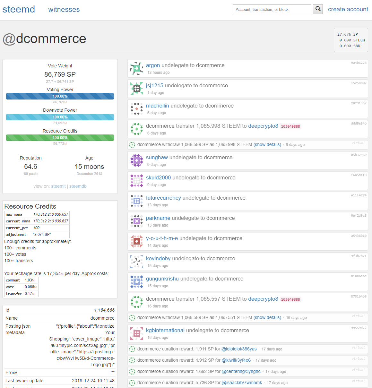Open gungunkrishu account link
The width and height of the screenshot is (372, 388).
click(x=162, y=279)
